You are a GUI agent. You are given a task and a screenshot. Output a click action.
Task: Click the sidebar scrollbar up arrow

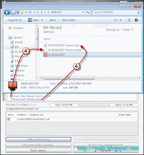pos(37,26)
